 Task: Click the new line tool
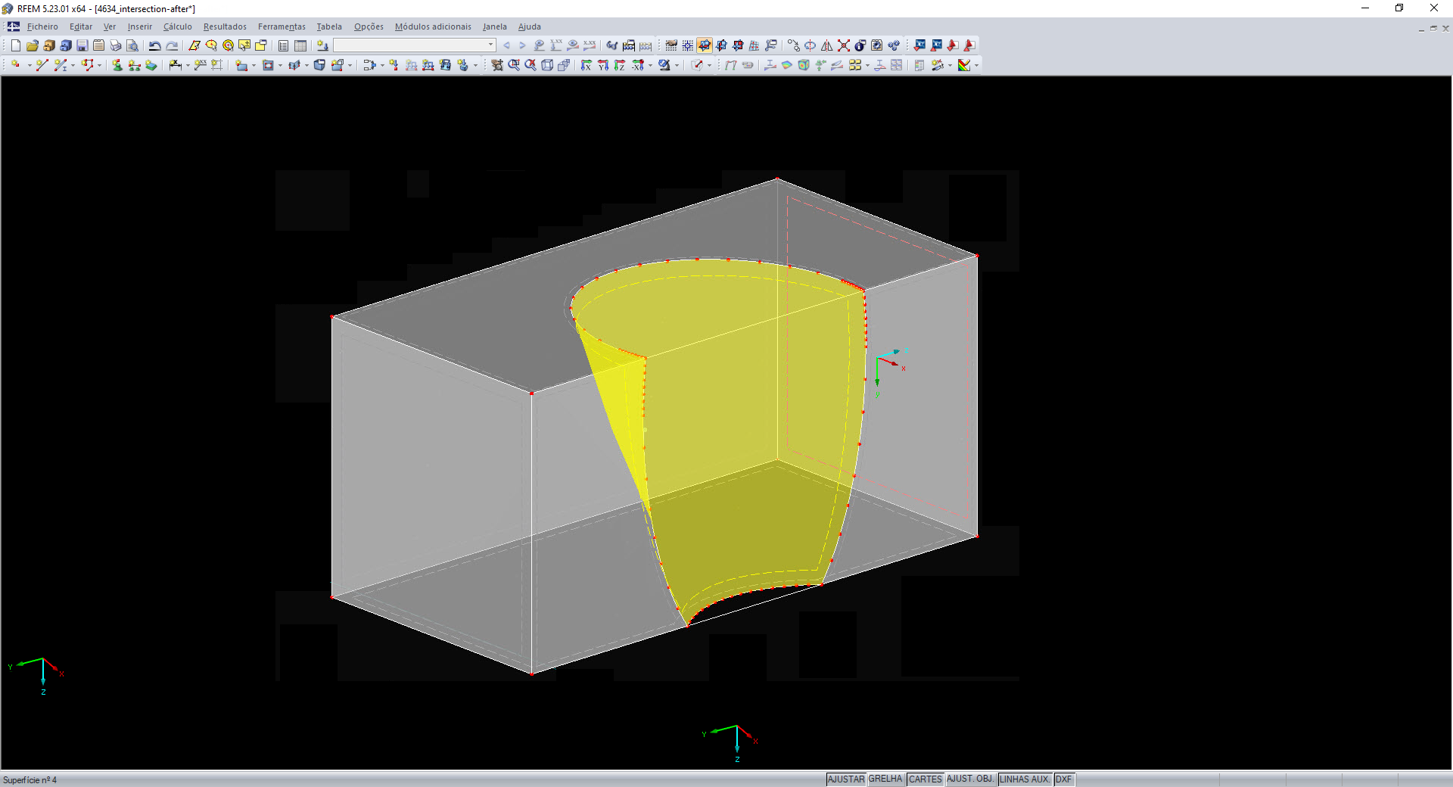(x=42, y=65)
